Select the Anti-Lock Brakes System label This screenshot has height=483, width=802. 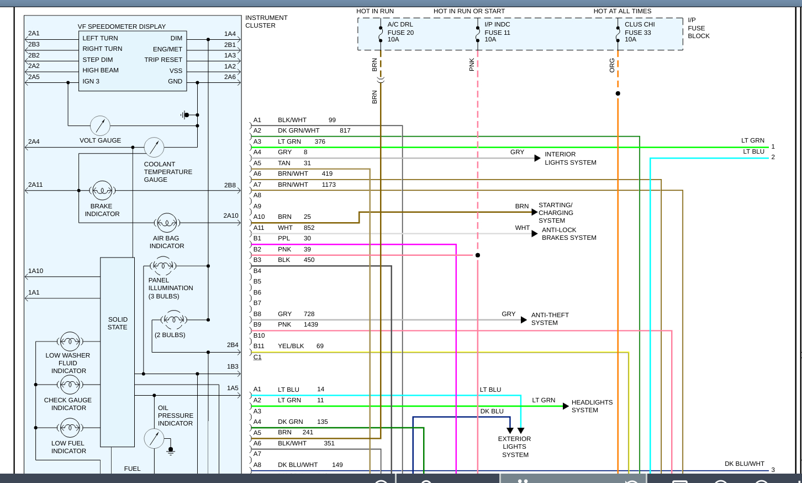point(568,234)
